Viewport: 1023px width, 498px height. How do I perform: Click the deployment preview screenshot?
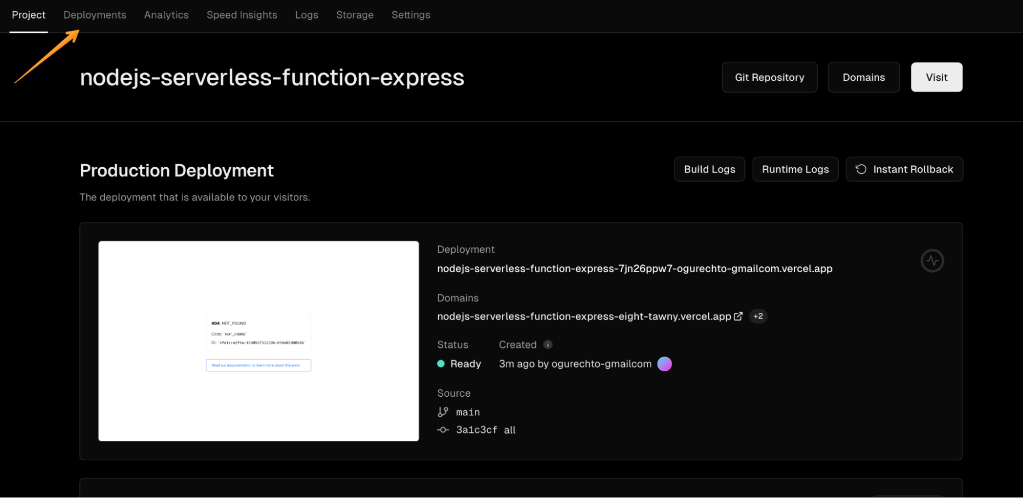[x=258, y=341]
